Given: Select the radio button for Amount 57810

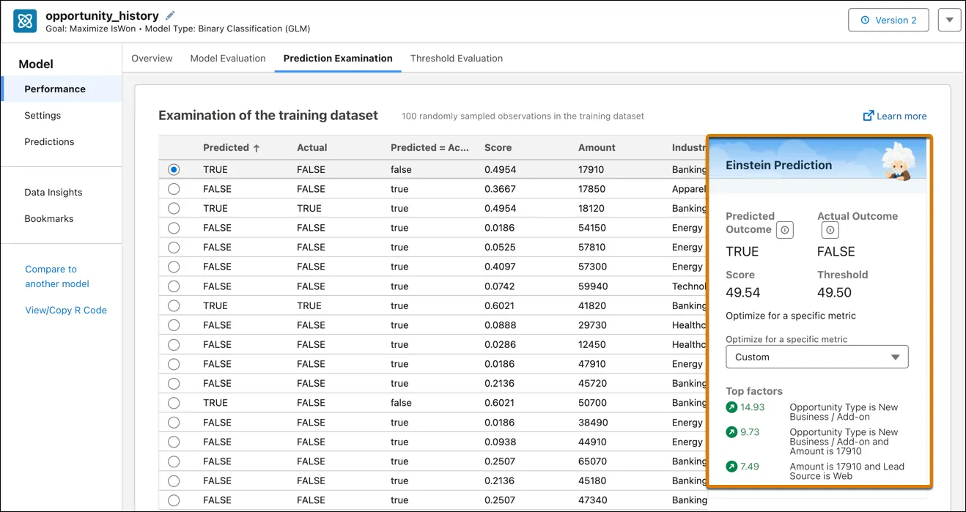Looking at the screenshot, I should 174,247.
